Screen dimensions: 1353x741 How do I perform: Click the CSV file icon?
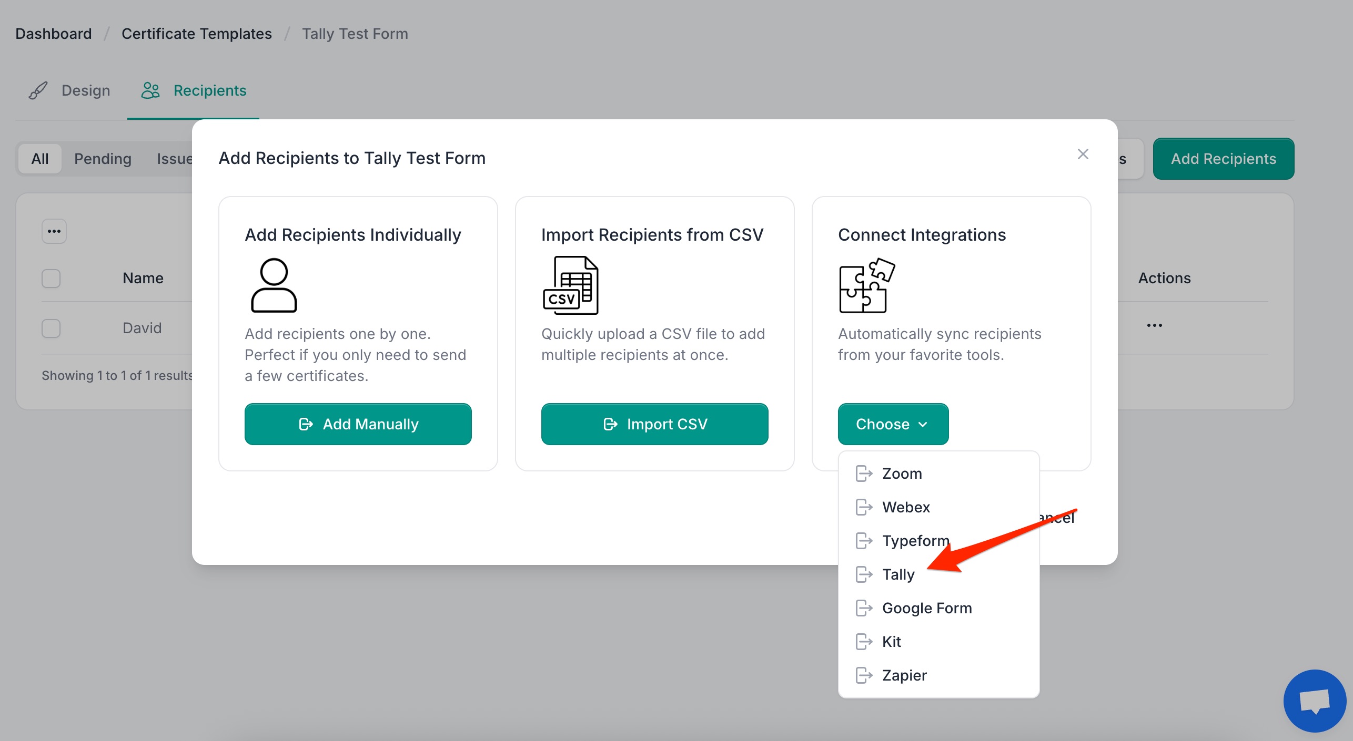(571, 285)
